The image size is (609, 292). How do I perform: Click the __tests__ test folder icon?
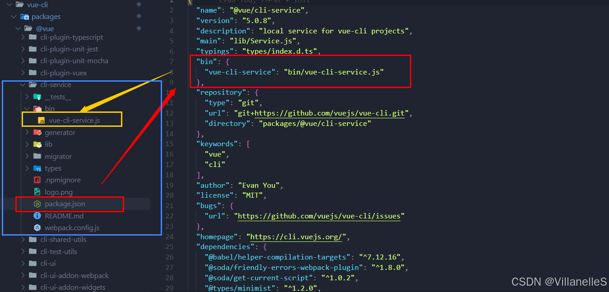(37, 97)
